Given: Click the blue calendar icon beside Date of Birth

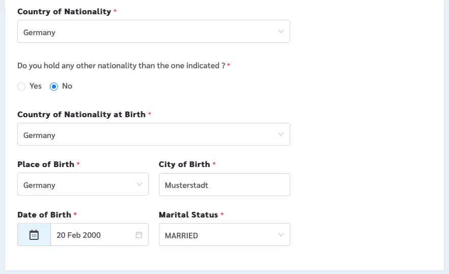Looking at the screenshot, I should point(34,235).
